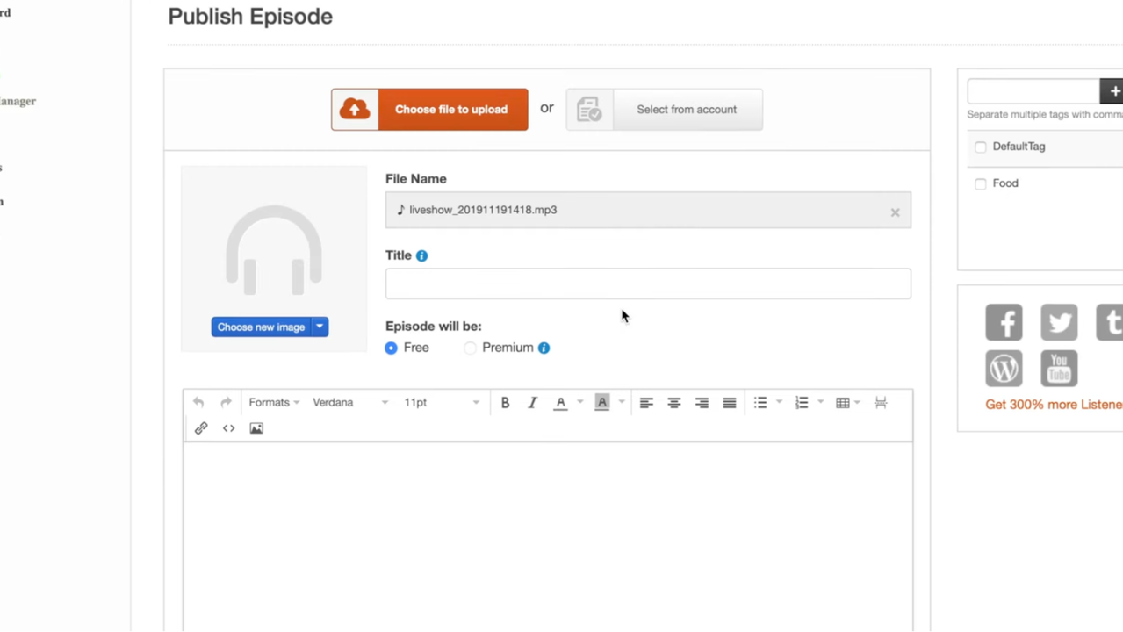This screenshot has height=632, width=1123.
Task: Open the Formats dropdown
Action: (273, 403)
